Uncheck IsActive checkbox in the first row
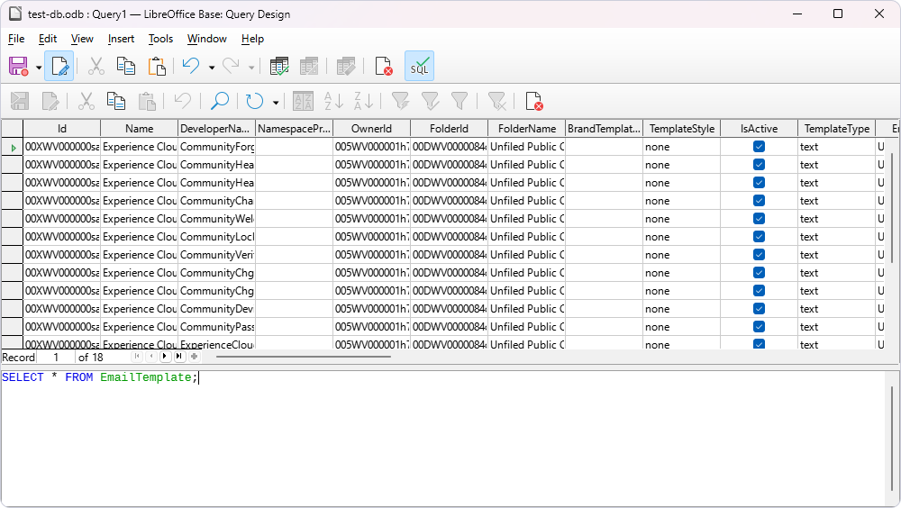This screenshot has height=508, width=901. [759, 147]
